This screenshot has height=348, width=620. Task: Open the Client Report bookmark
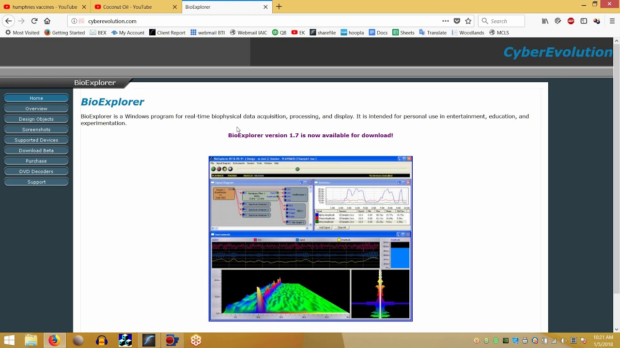point(167,33)
